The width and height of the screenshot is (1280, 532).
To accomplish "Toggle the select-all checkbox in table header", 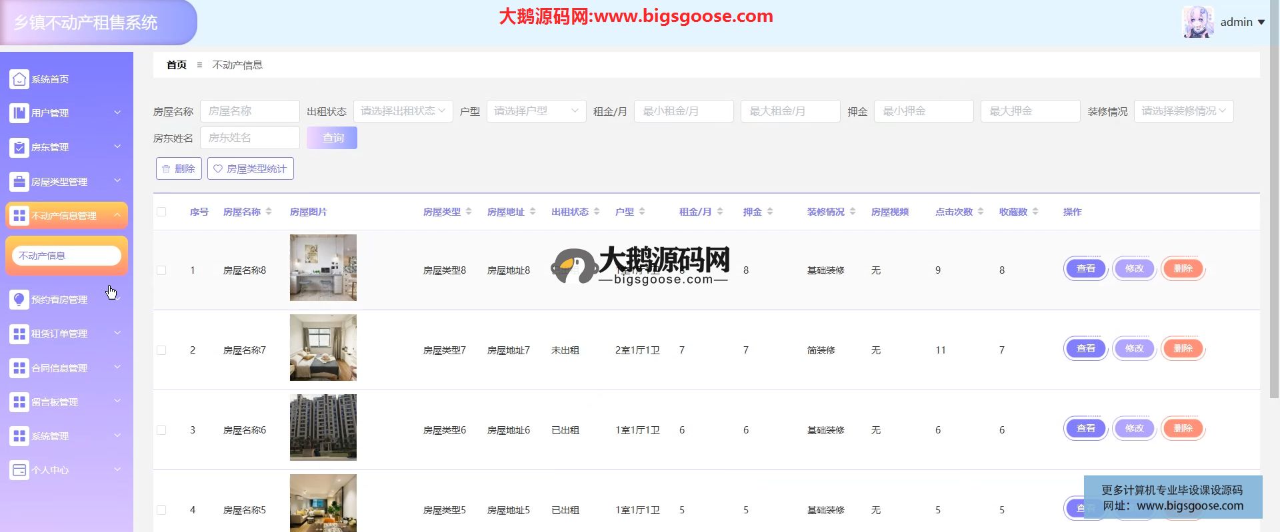I will [161, 212].
